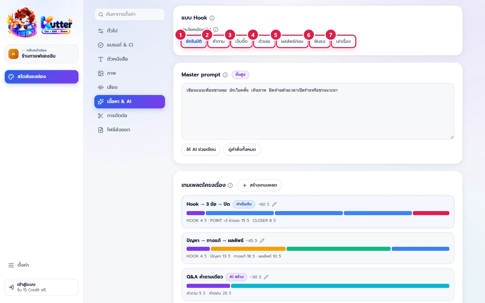
Task: Click the orange ก channel avatar
Action: click(x=13, y=54)
